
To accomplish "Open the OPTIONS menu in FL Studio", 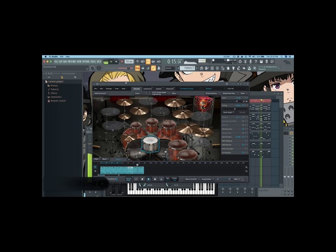I will (x=86, y=61).
